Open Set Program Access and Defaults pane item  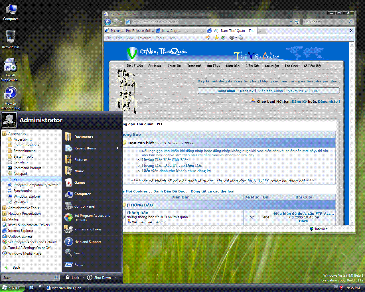tap(92, 218)
